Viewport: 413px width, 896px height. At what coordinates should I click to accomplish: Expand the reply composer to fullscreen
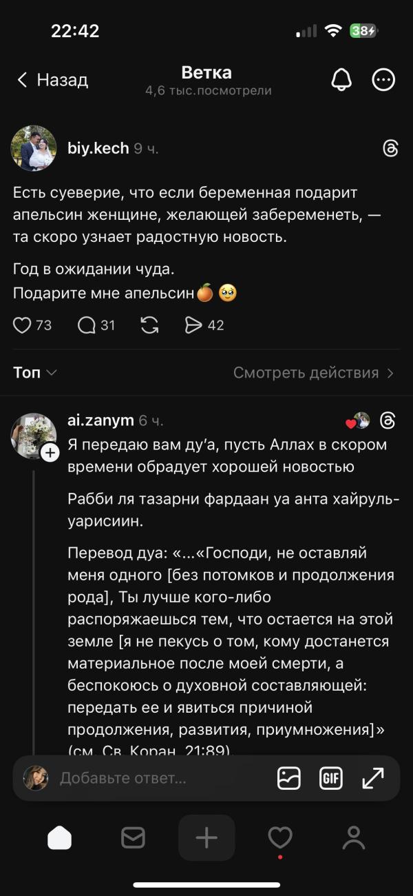(x=373, y=778)
